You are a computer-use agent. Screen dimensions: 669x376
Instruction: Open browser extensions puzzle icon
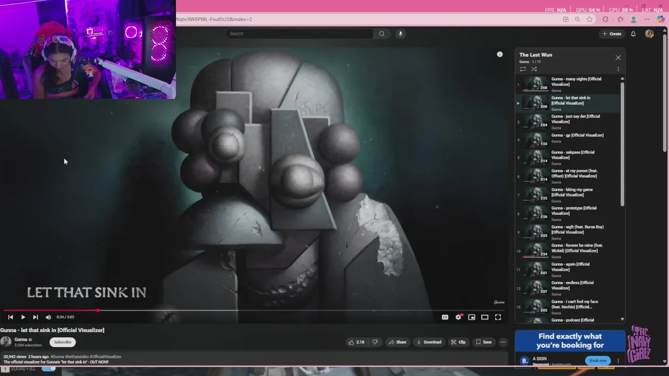(605, 19)
